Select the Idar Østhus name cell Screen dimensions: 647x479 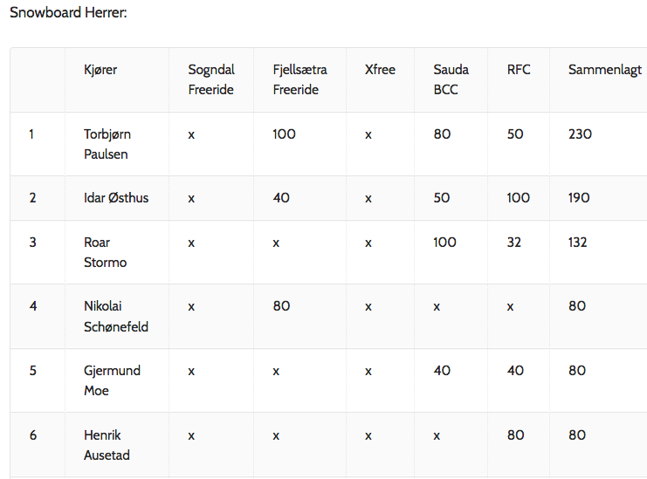point(116,198)
